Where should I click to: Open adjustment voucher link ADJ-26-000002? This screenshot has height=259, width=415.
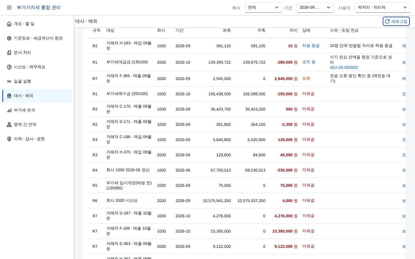[344, 68]
